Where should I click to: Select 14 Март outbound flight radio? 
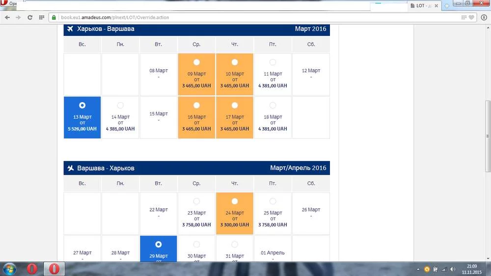(x=120, y=105)
